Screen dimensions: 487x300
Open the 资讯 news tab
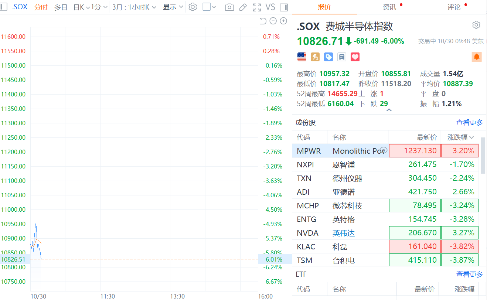pos(389,7)
